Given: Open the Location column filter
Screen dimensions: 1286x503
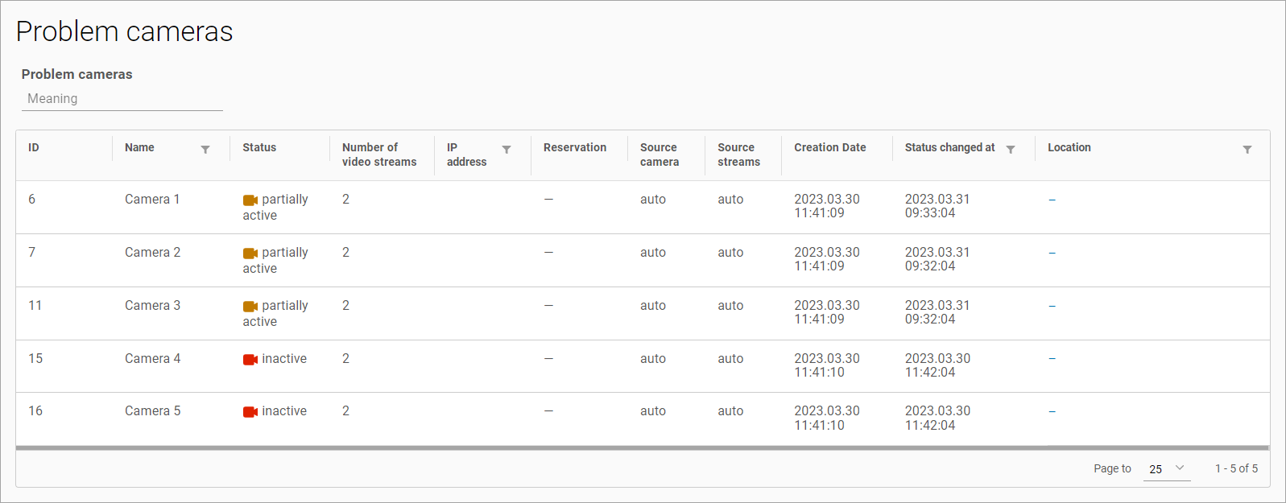Looking at the screenshot, I should click(1247, 150).
